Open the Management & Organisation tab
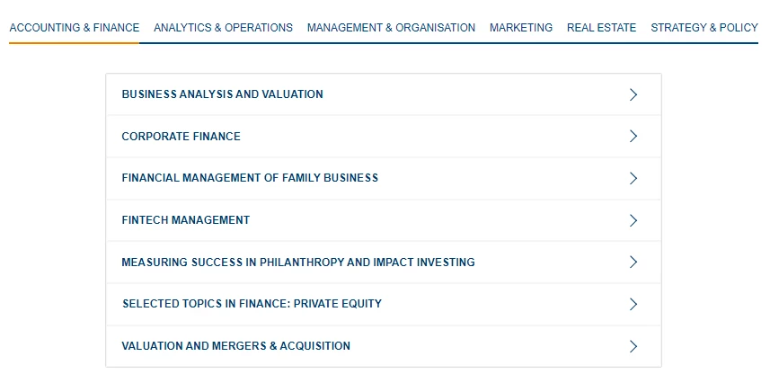779x383 pixels. point(391,28)
